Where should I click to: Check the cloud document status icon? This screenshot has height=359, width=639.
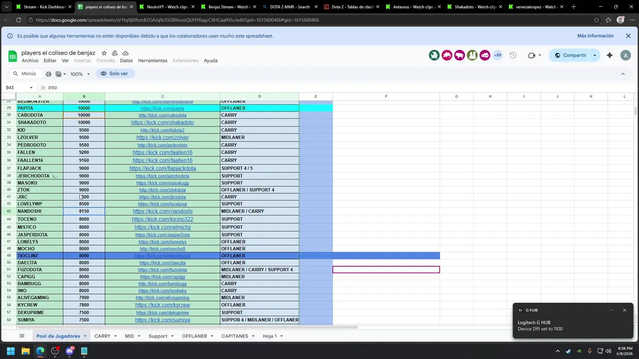(125, 53)
